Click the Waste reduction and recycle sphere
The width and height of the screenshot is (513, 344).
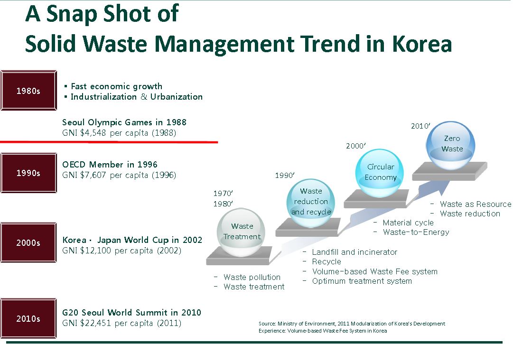coord(311,203)
